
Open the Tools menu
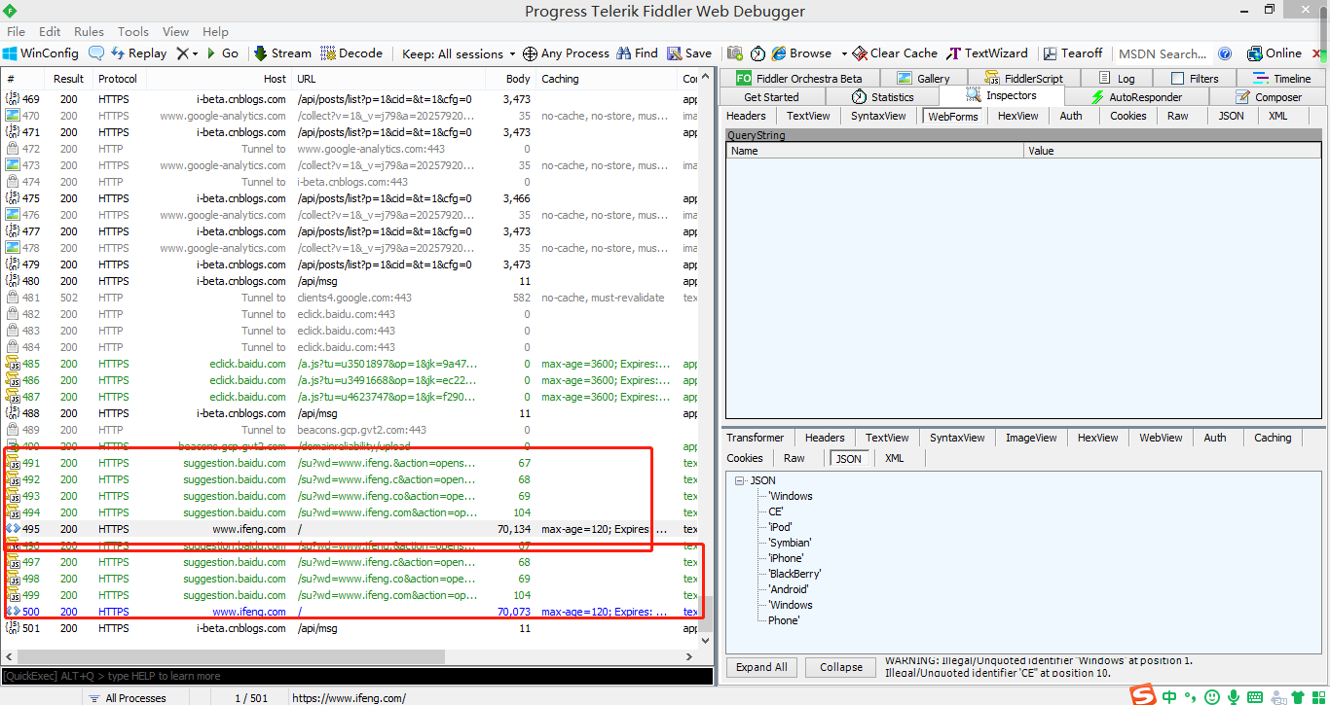tap(133, 31)
